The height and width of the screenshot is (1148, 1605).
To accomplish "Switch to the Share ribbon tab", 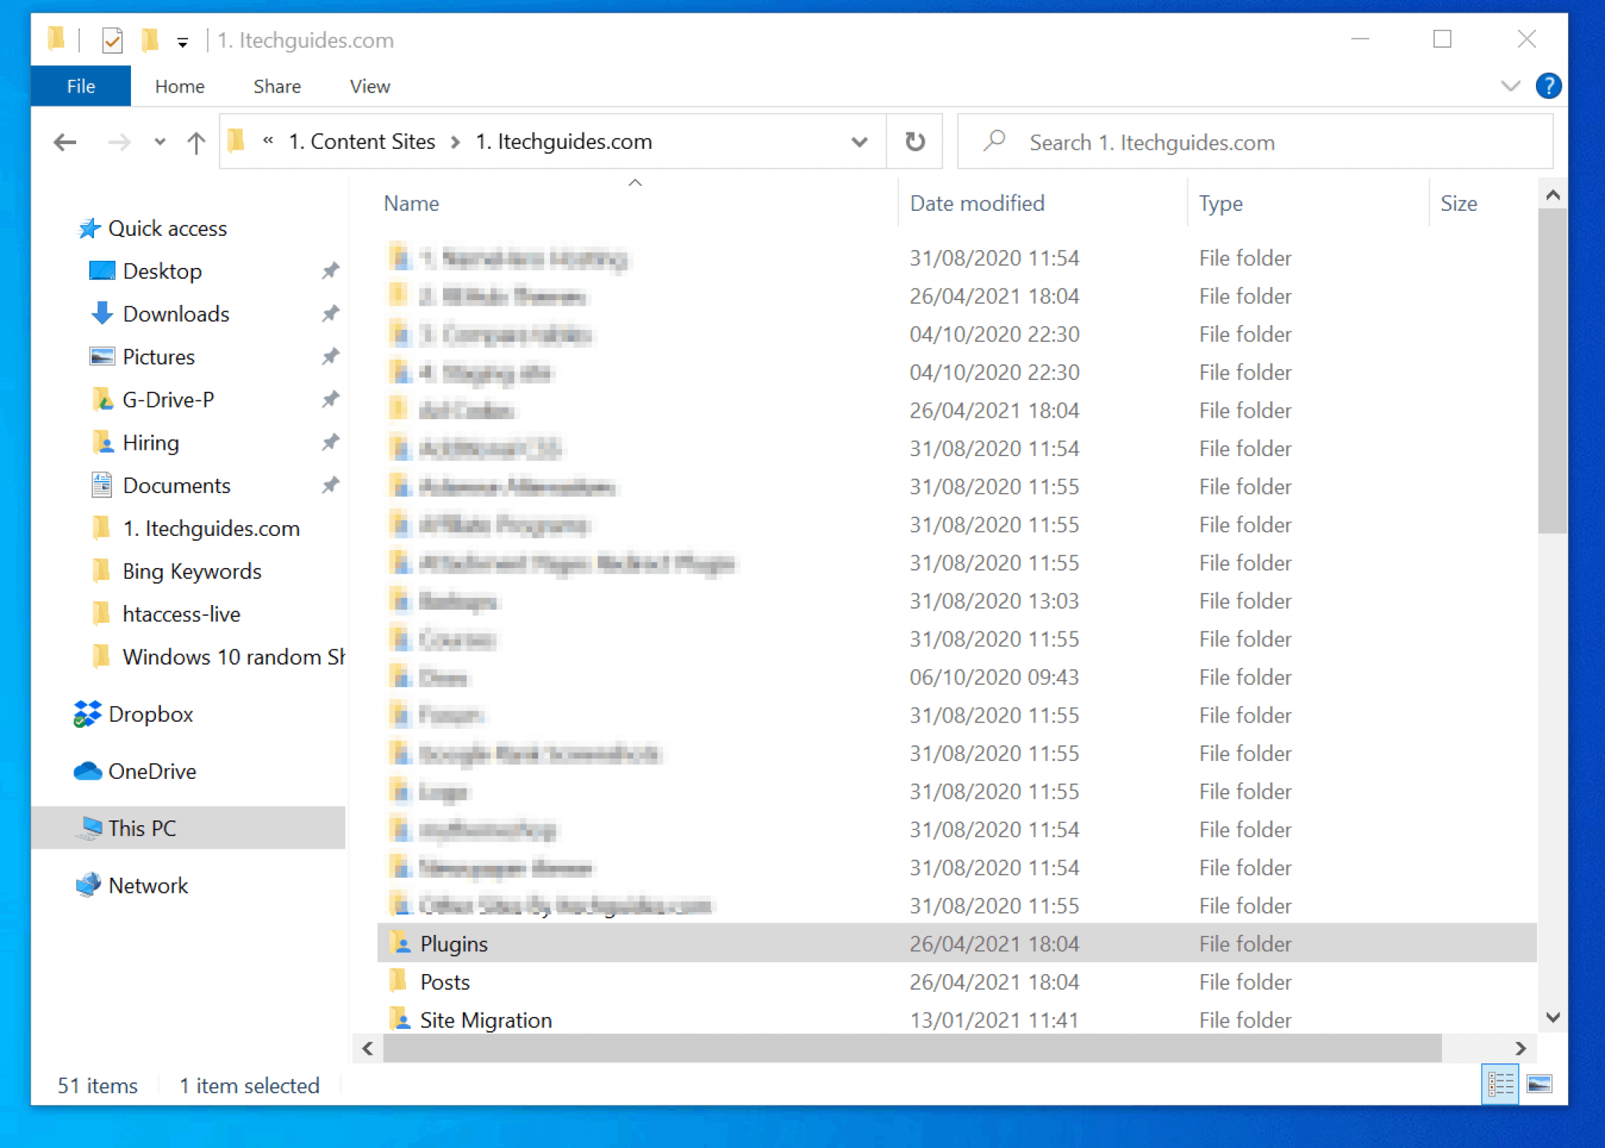I will tap(277, 86).
